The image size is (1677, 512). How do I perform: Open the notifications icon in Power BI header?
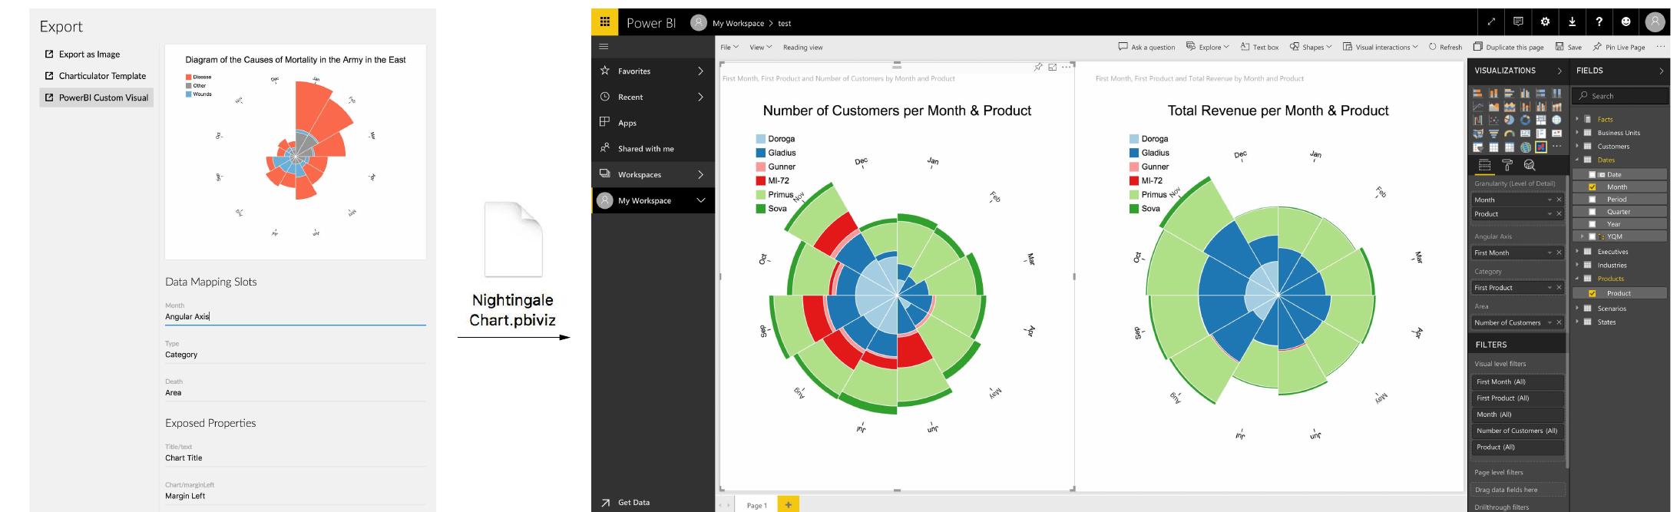pyautogui.click(x=1518, y=22)
